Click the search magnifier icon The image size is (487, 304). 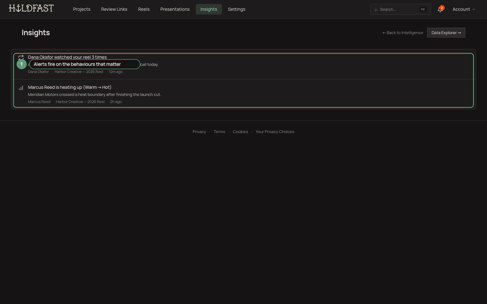[x=376, y=9]
